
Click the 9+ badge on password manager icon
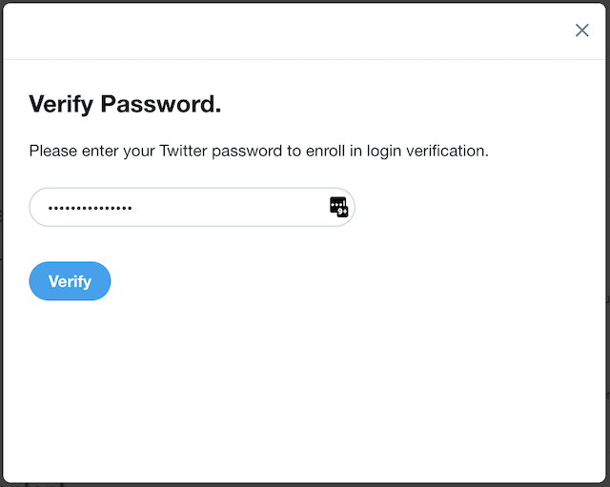[343, 212]
